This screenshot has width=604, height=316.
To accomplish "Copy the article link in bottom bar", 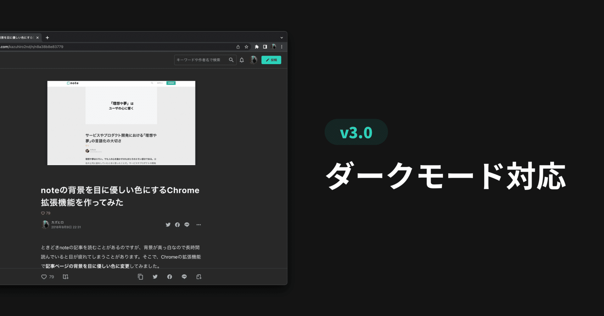I will pos(140,277).
